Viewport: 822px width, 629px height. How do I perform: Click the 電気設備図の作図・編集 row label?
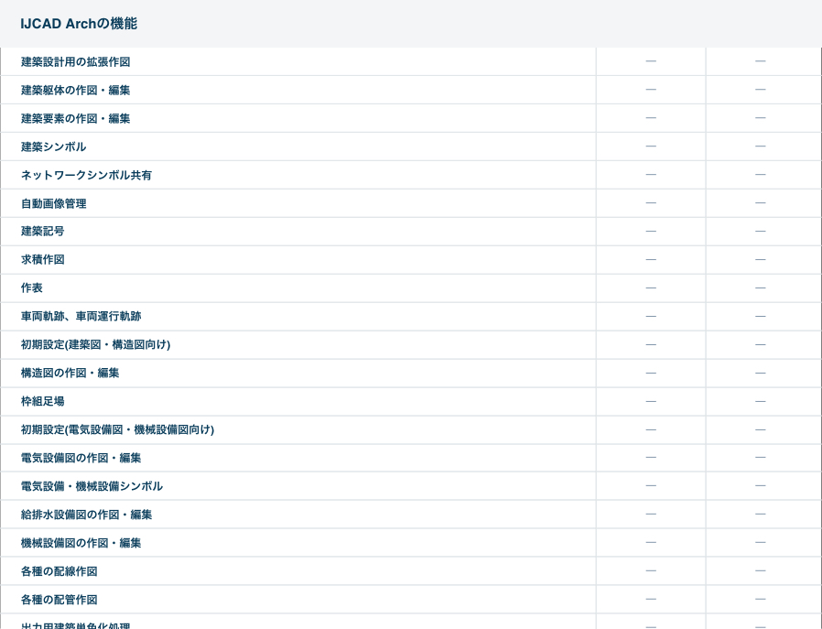tap(81, 459)
